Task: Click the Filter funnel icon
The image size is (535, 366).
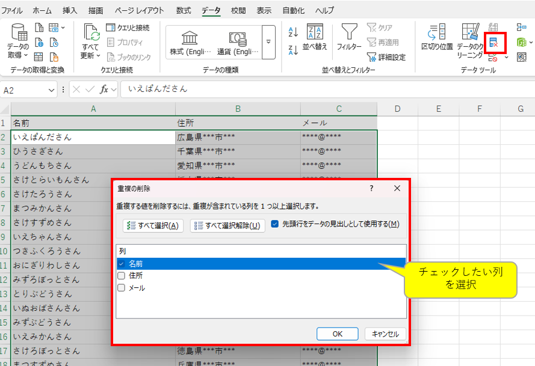Action: [349, 36]
